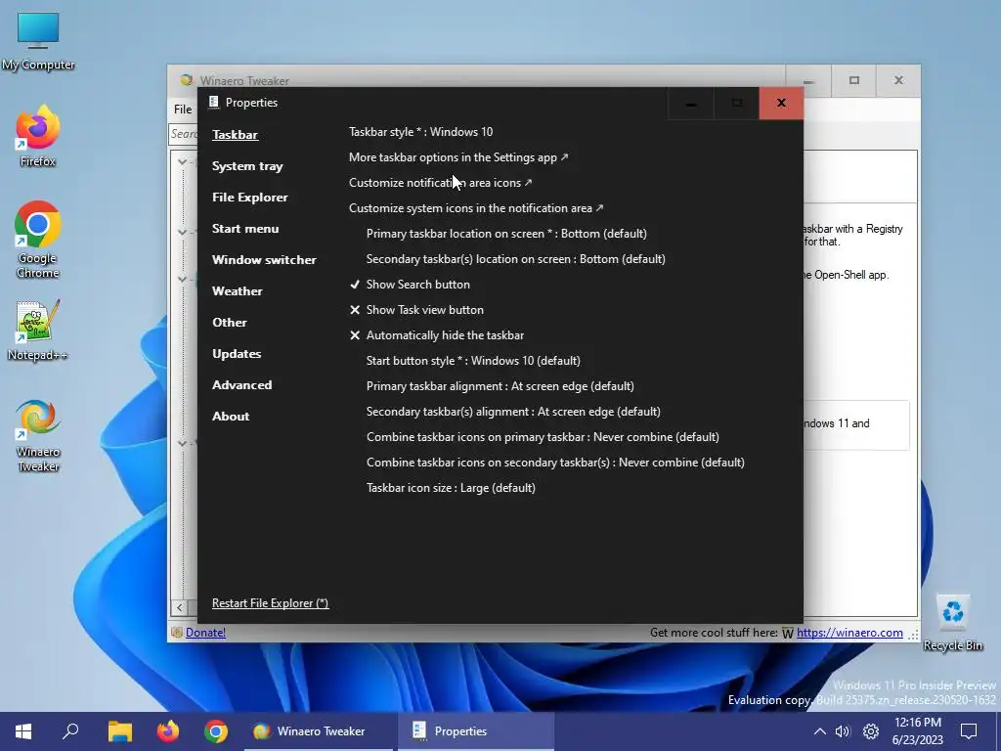The height and width of the screenshot is (751, 1001).
Task: Collapse the top tree node in Winaero Tweaker
Action: 182,161
